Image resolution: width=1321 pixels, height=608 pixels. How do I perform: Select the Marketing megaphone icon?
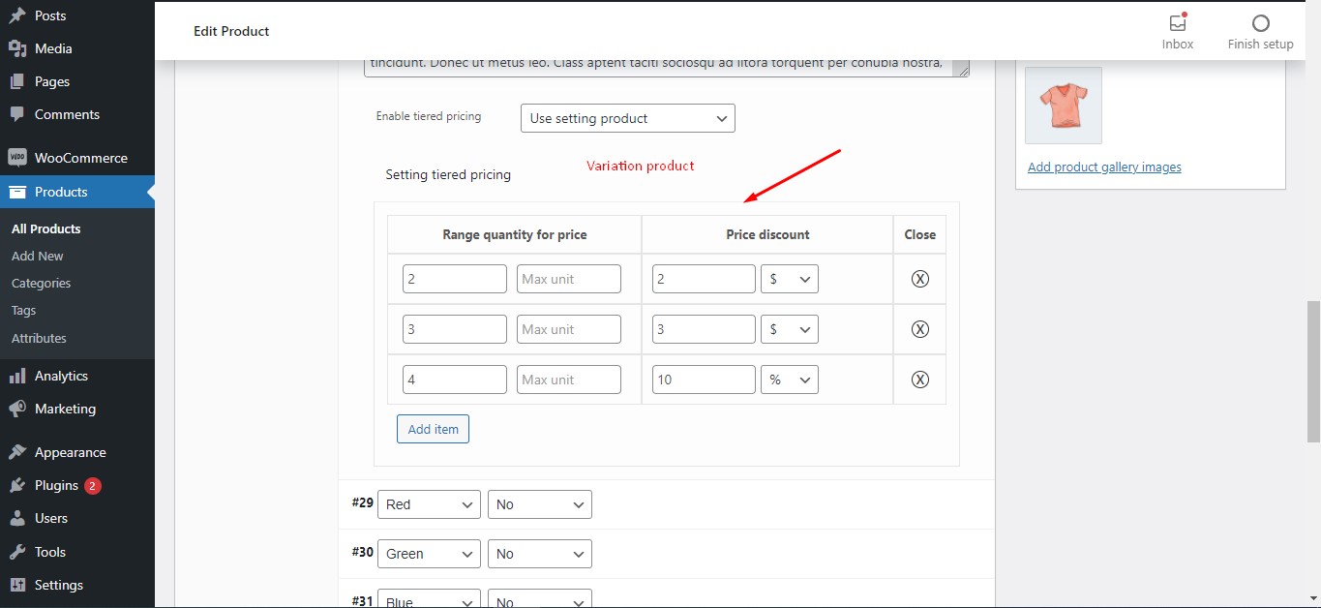[16, 409]
